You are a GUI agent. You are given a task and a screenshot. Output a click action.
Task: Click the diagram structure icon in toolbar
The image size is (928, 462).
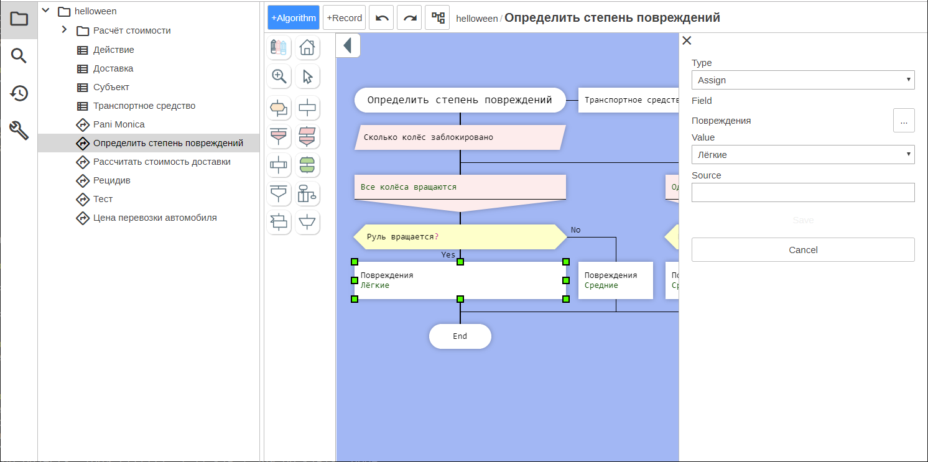click(x=437, y=18)
